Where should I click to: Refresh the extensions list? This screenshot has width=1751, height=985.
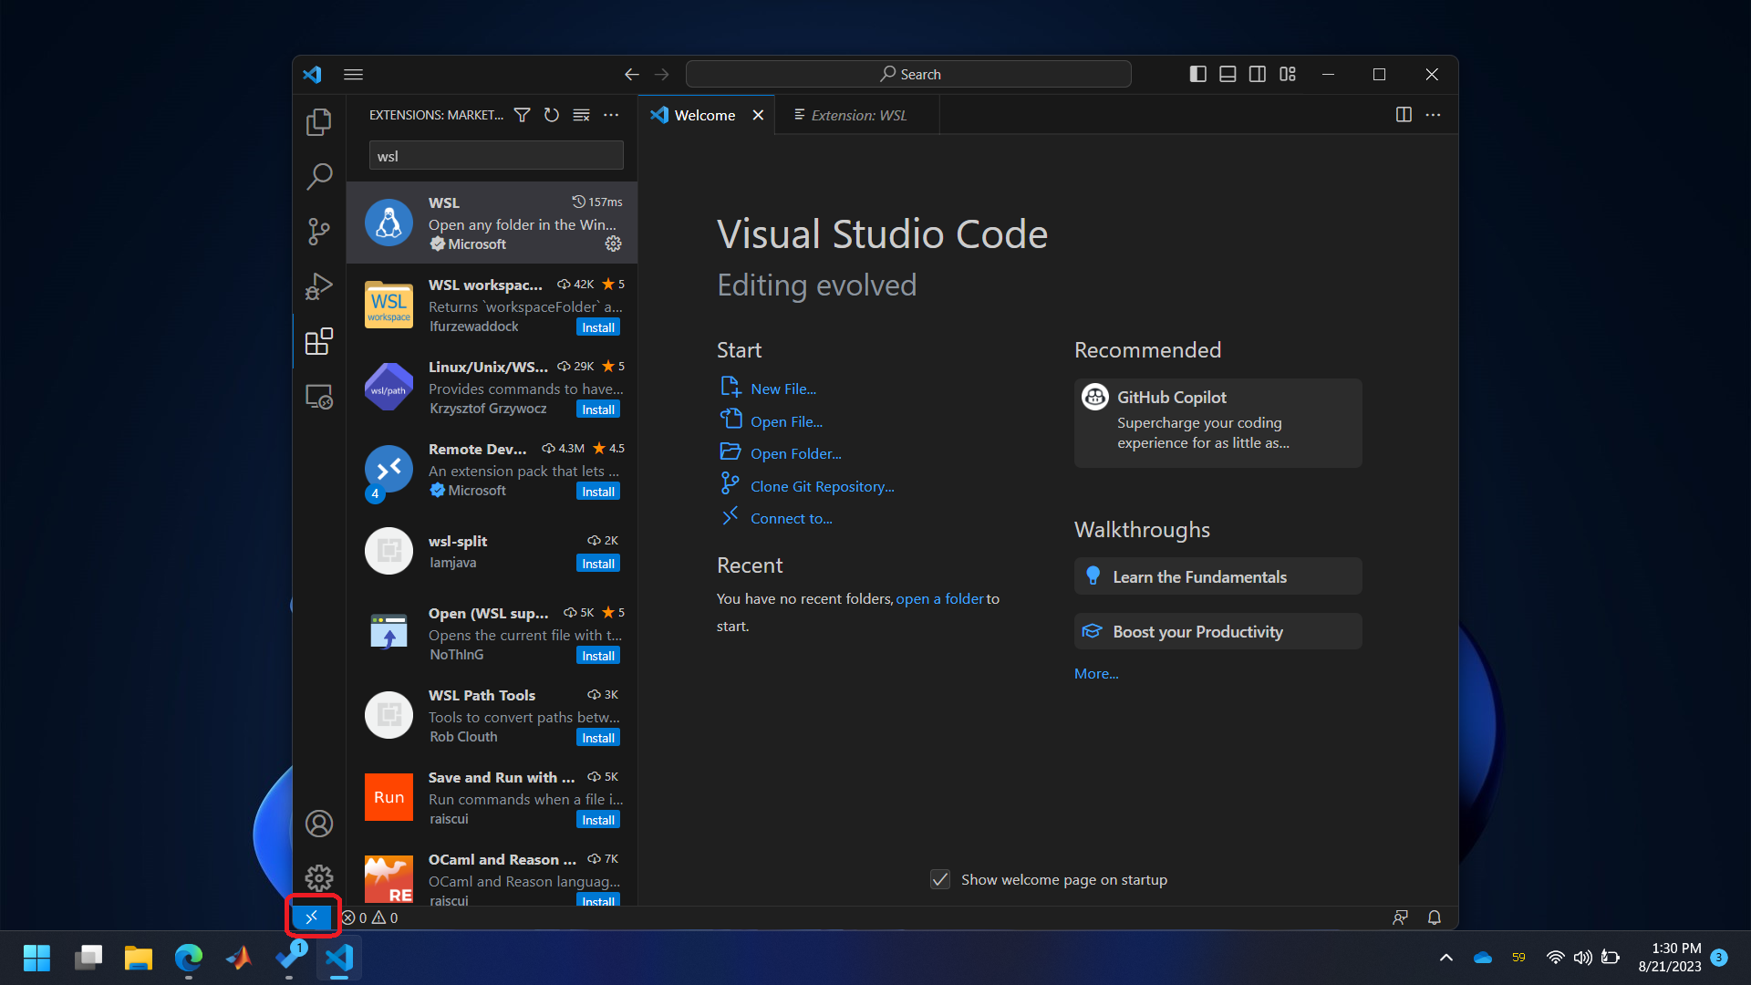[x=551, y=115]
